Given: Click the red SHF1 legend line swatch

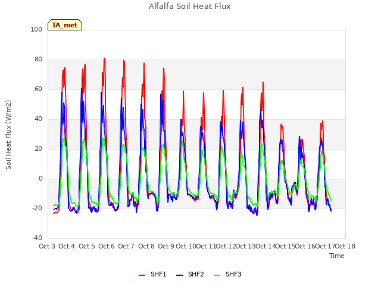Looking at the screenshot, I should tap(142, 275).
